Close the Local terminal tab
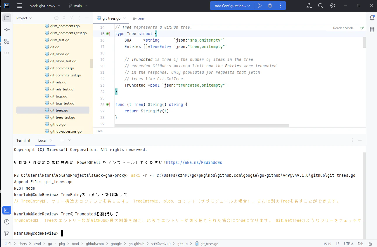This screenshot has height=247, width=377. click(x=51, y=140)
